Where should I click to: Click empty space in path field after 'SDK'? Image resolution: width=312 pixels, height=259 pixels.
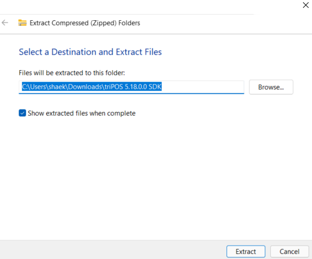[203, 87]
